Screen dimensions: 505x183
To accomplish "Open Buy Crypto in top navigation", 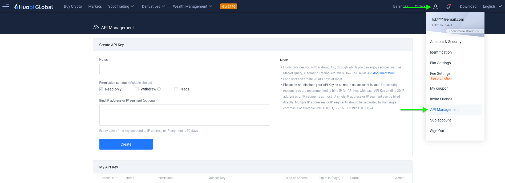I will click(x=73, y=6).
